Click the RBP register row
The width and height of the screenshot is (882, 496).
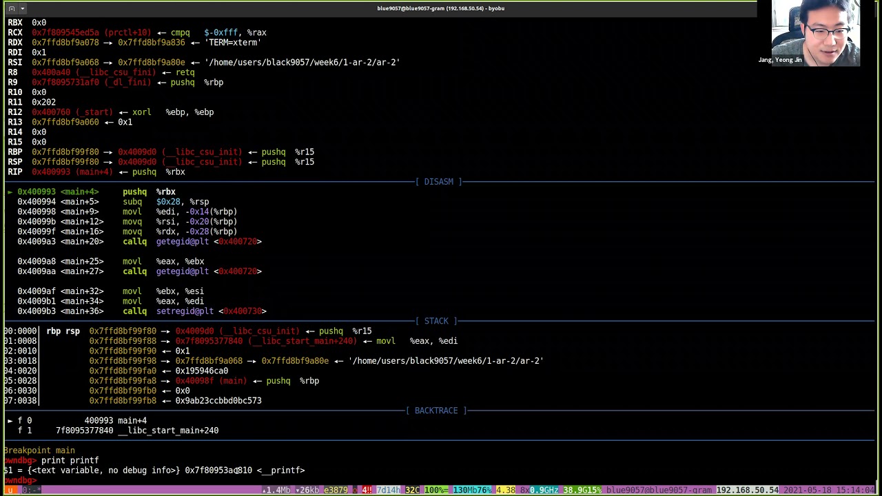(161, 152)
